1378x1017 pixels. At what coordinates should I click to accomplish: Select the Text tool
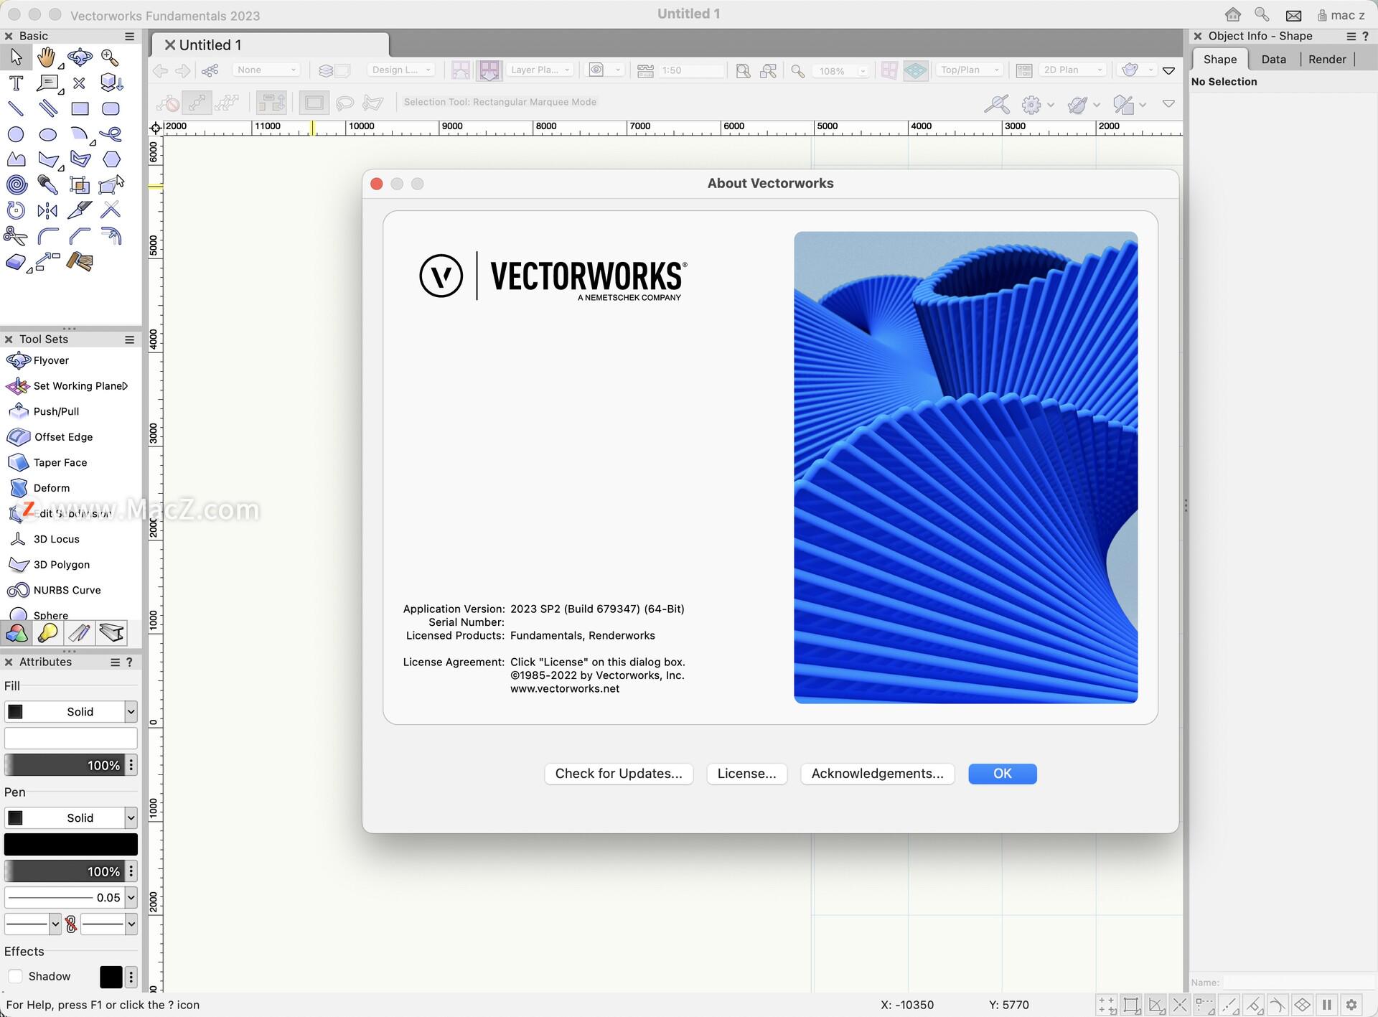[16, 83]
